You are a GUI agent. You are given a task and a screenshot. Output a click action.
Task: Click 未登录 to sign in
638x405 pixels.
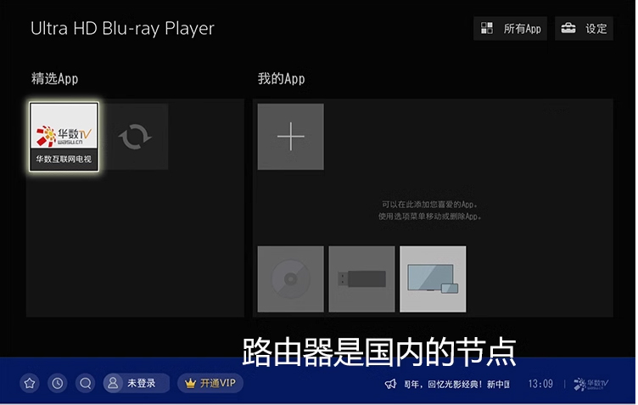coord(134,383)
